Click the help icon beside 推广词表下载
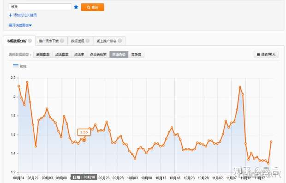Image resolution: width=286 pixels, height=183 pixels. pyautogui.click(x=62, y=41)
